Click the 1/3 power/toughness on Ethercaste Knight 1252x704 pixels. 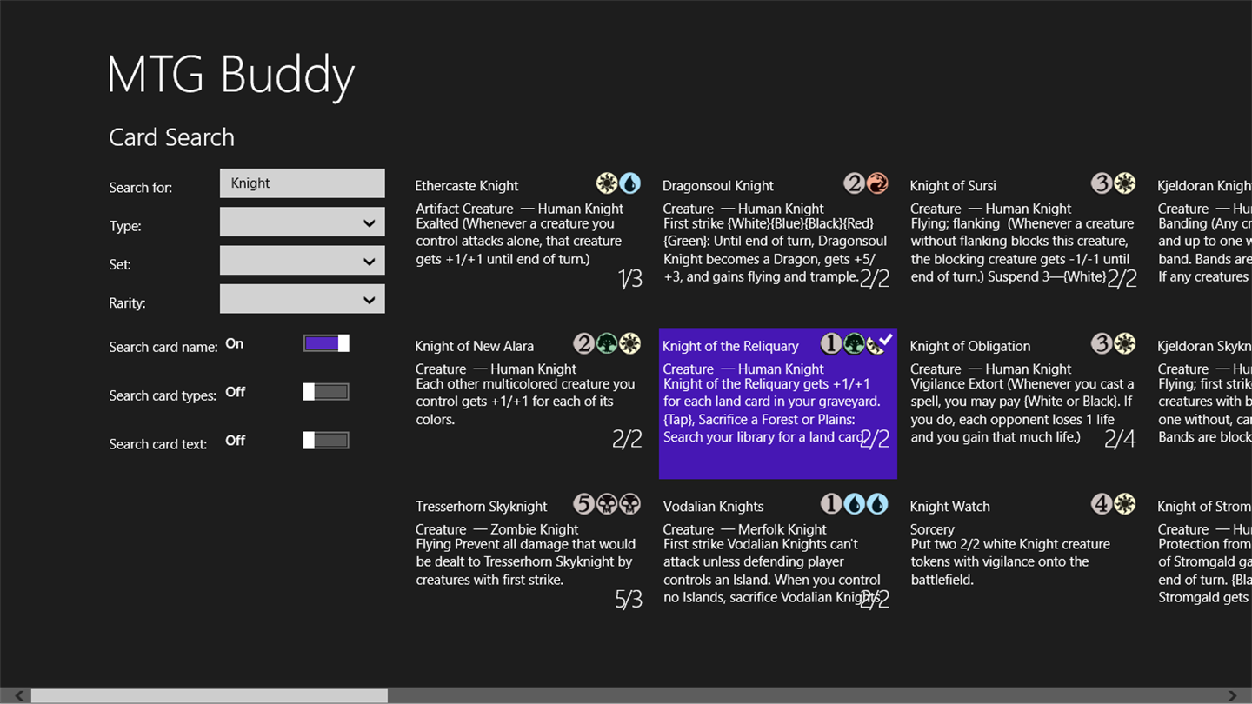pos(629,279)
